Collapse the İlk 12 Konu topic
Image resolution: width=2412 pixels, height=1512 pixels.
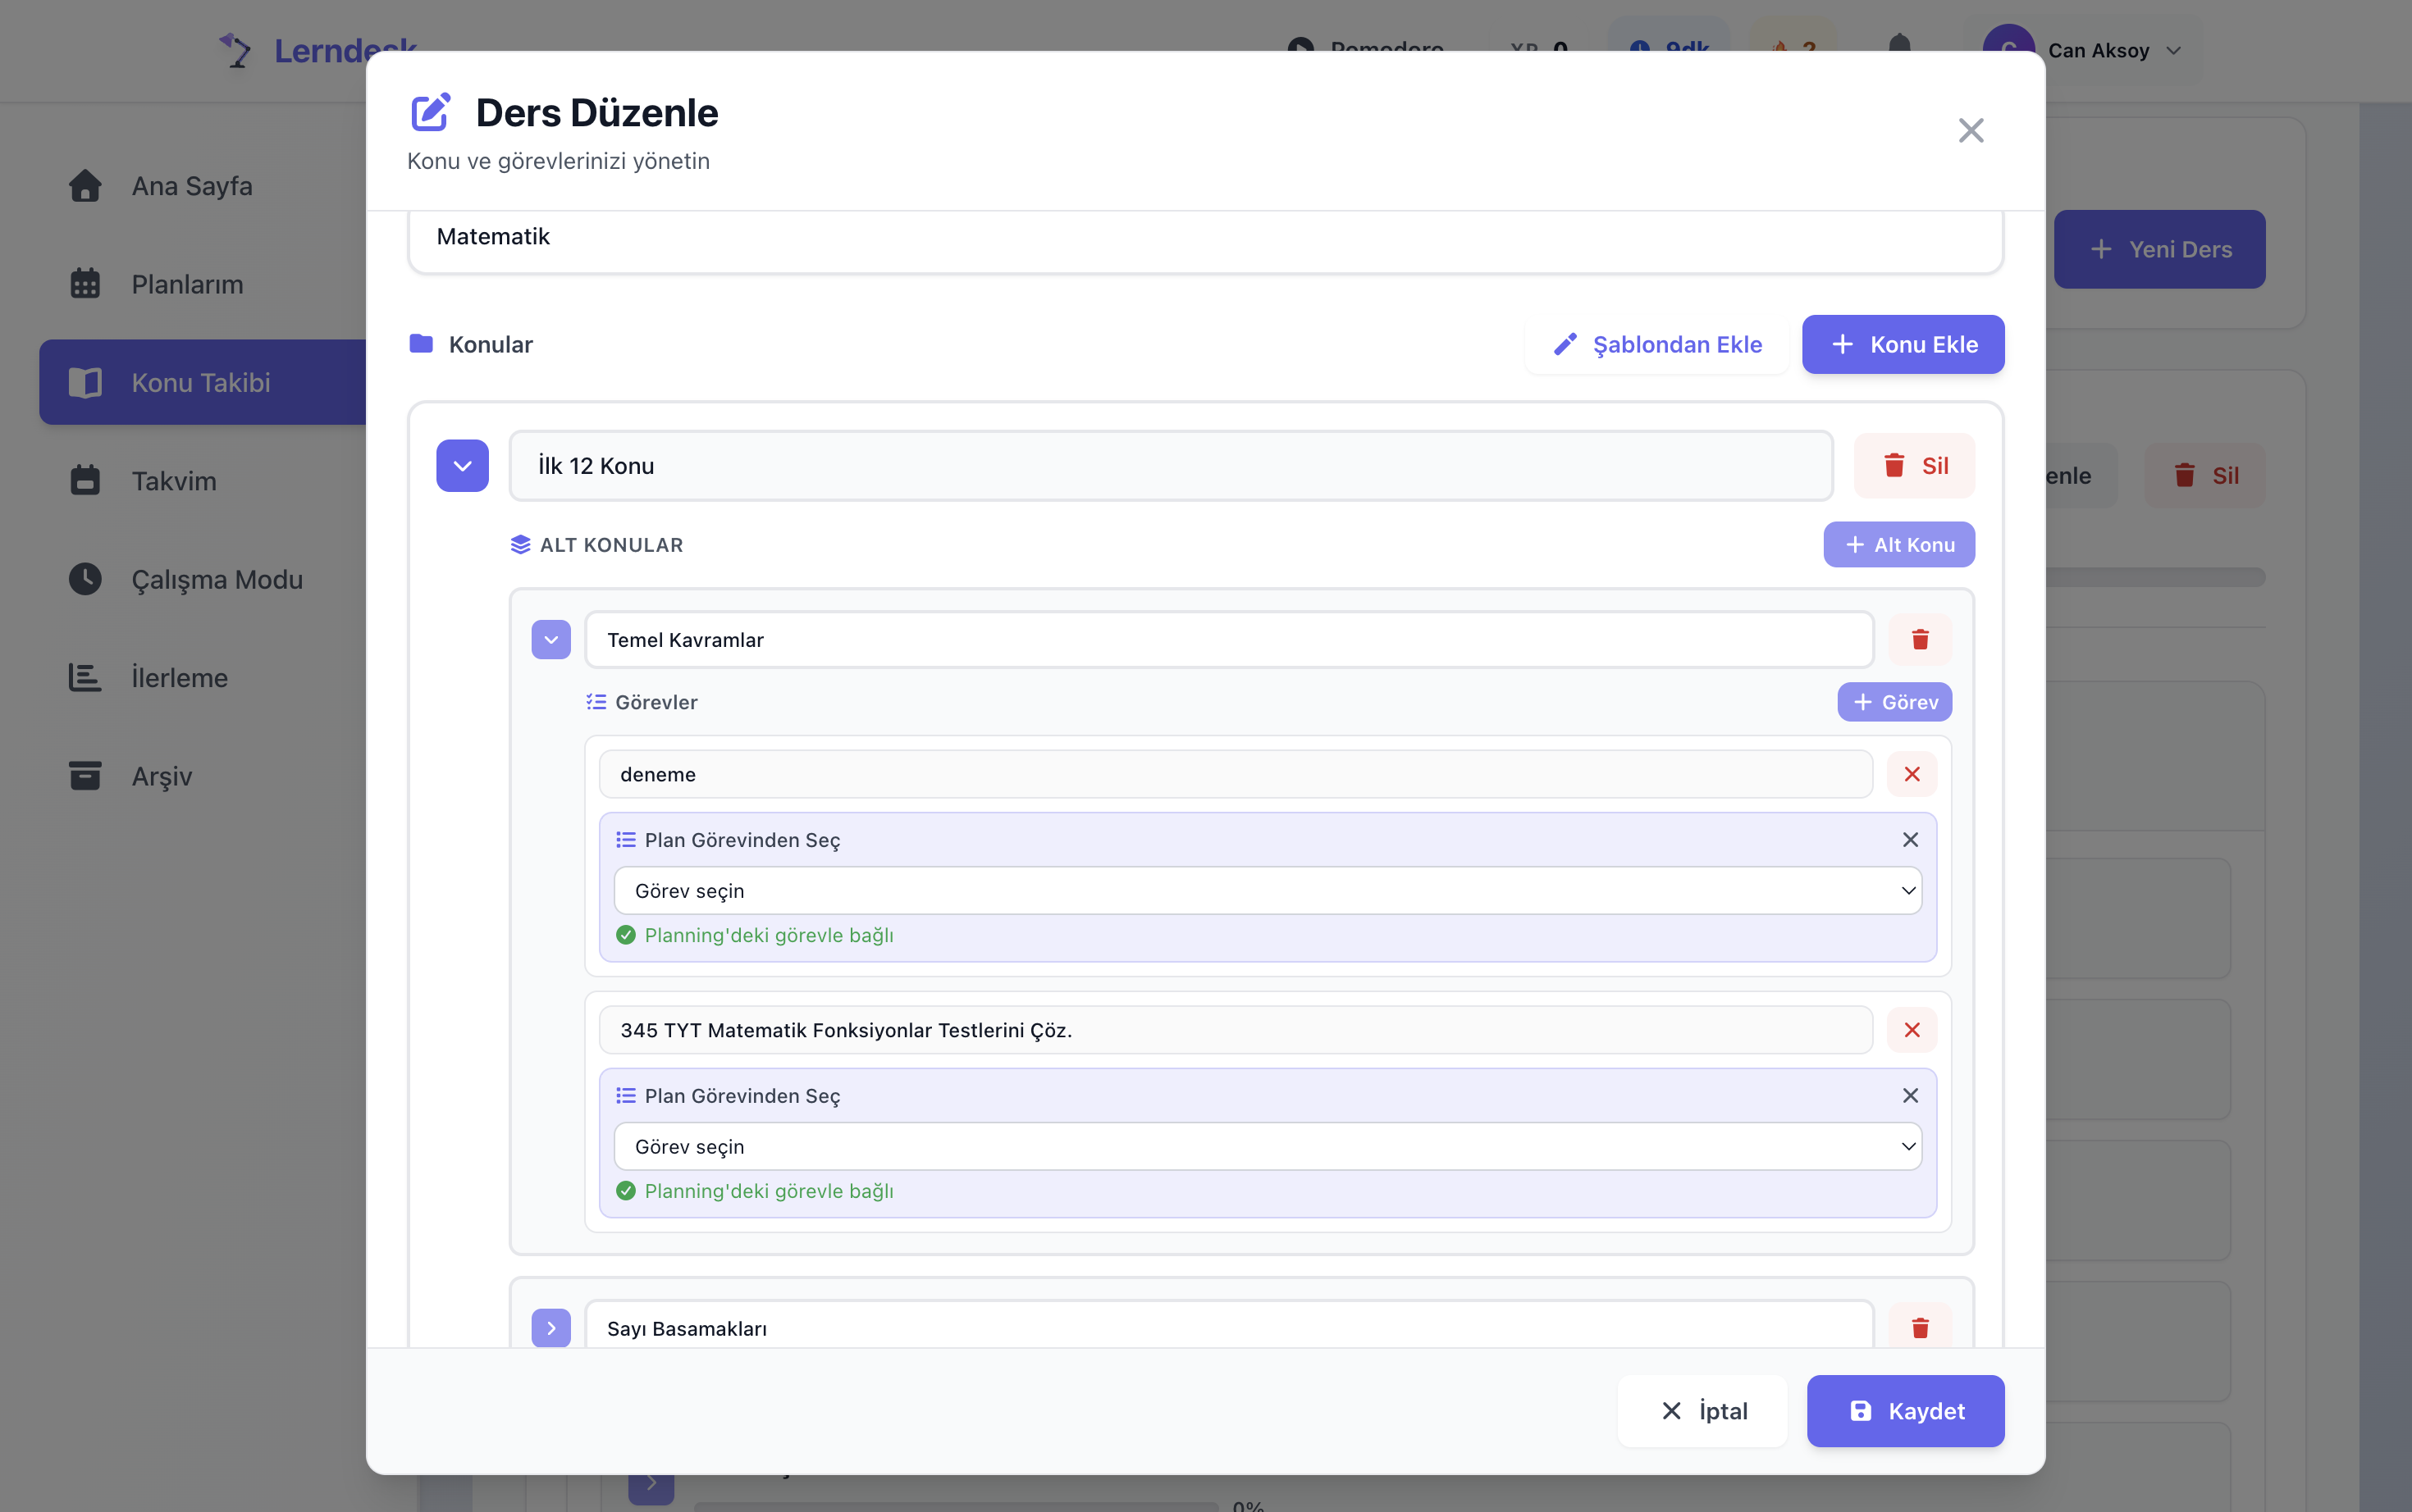coord(462,466)
